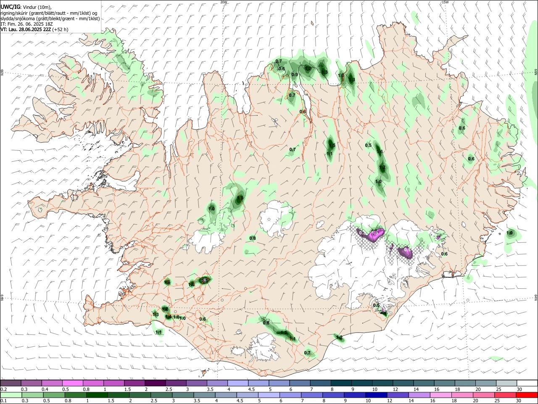Image resolution: width=538 pixels, height=404 pixels.
Task: Select bright red rain swatch after 30
Action: [527, 395]
